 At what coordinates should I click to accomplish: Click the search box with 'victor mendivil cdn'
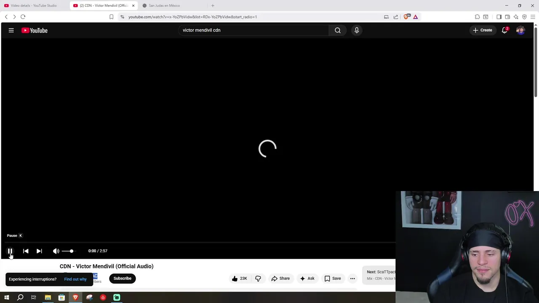coord(254,30)
